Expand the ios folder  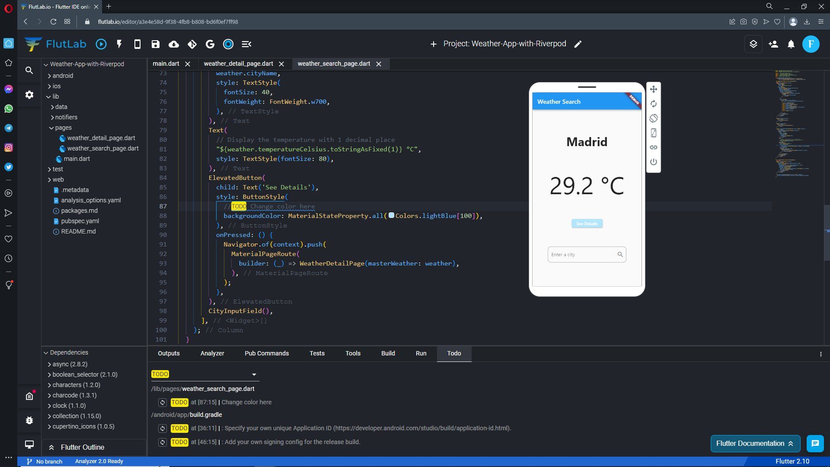[x=49, y=86]
